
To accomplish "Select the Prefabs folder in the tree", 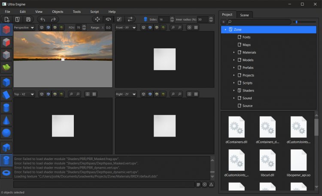I will 248,68.
